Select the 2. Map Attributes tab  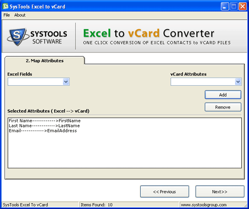click(45, 61)
